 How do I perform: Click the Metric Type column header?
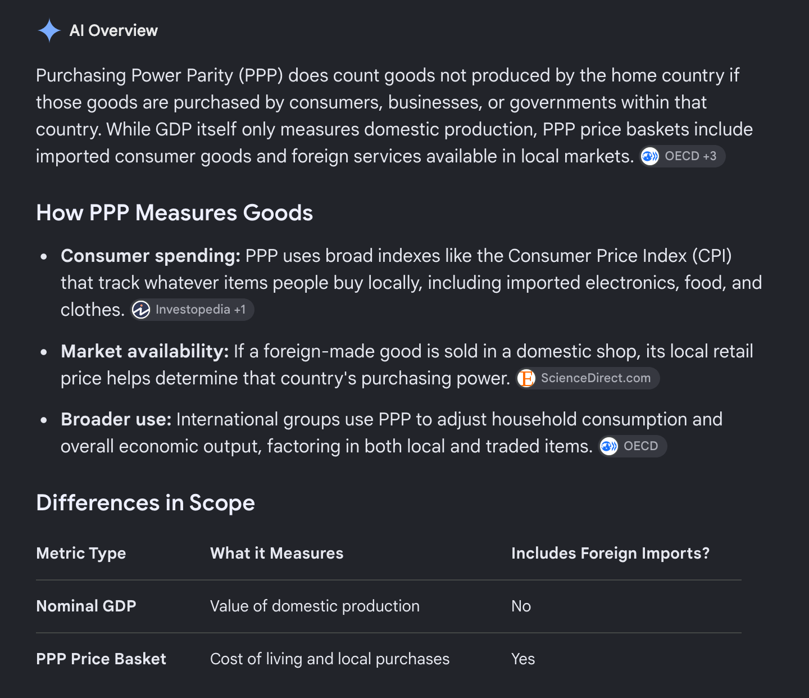(x=81, y=554)
